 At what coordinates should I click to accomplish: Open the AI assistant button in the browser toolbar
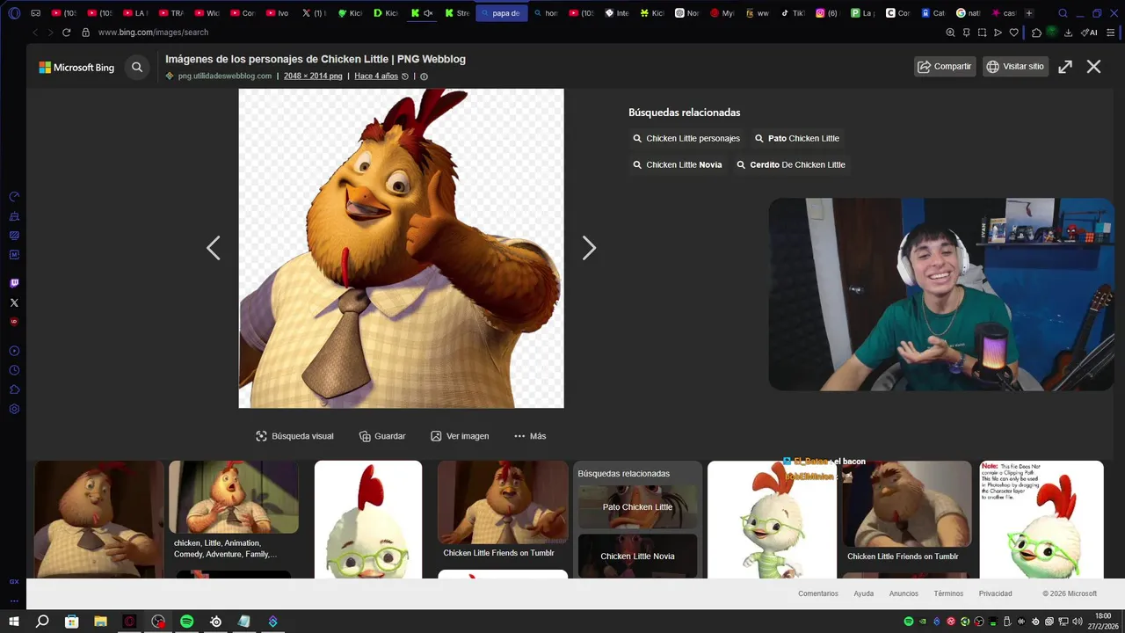pos(1090,33)
